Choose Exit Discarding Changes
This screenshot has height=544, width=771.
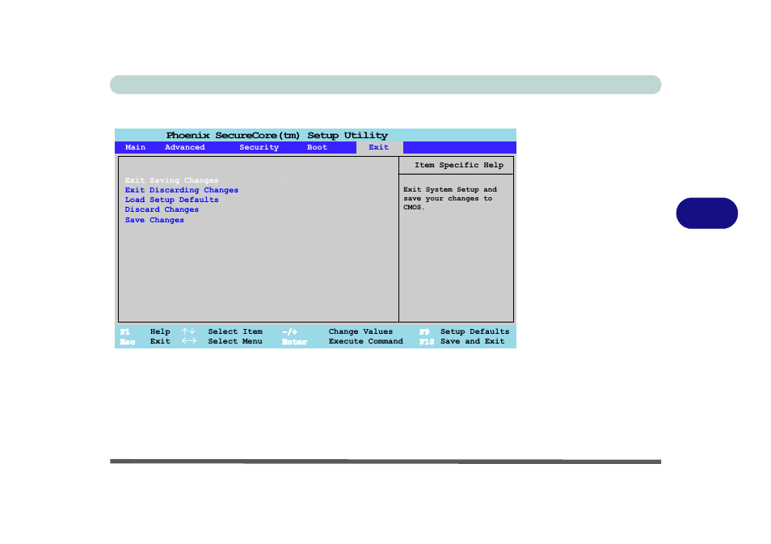point(182,190)
